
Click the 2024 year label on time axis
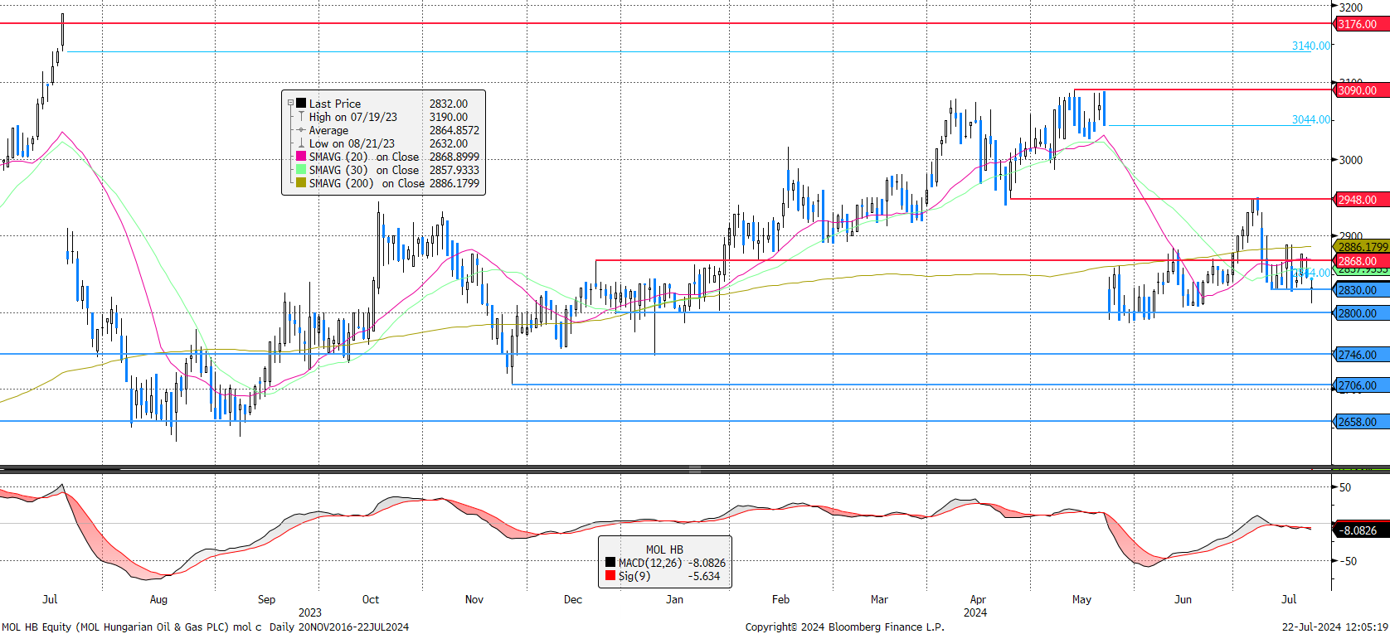pyautogui.click(x=975, y=612)
